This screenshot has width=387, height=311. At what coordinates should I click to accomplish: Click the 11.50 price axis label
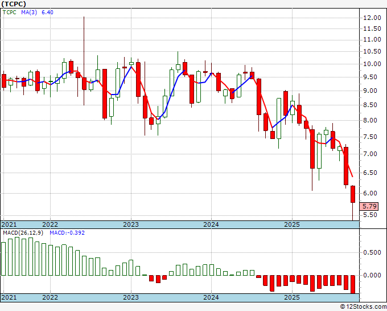pos(372,29)
